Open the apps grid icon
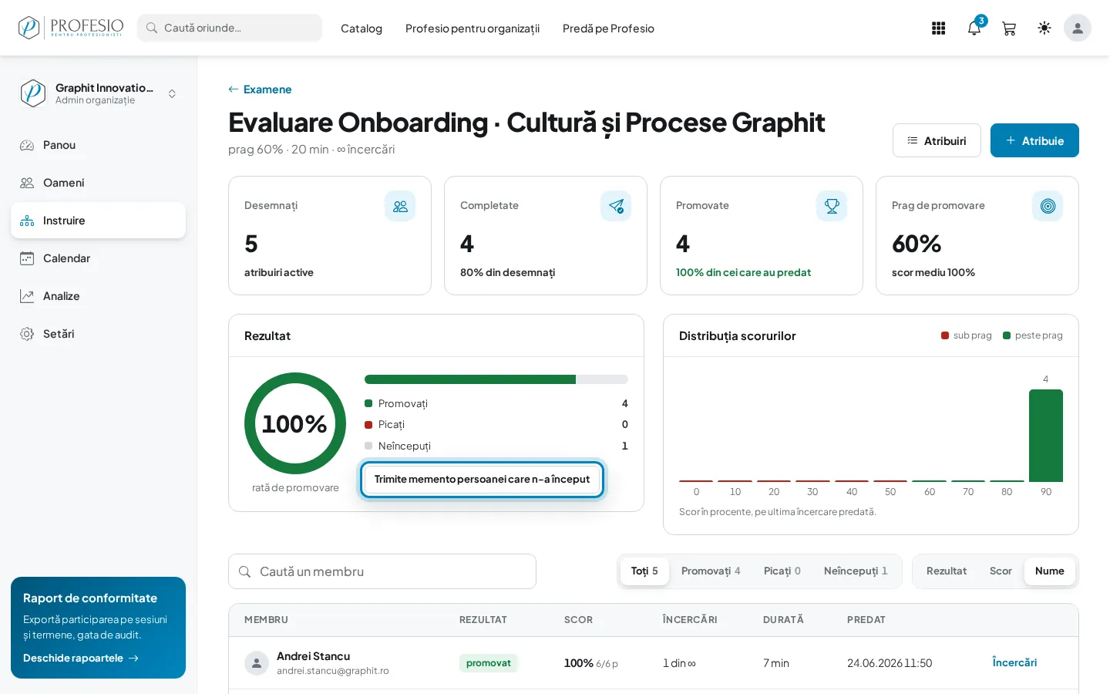Viewport: 1110px width, 694px height. (x=938, y=28)
